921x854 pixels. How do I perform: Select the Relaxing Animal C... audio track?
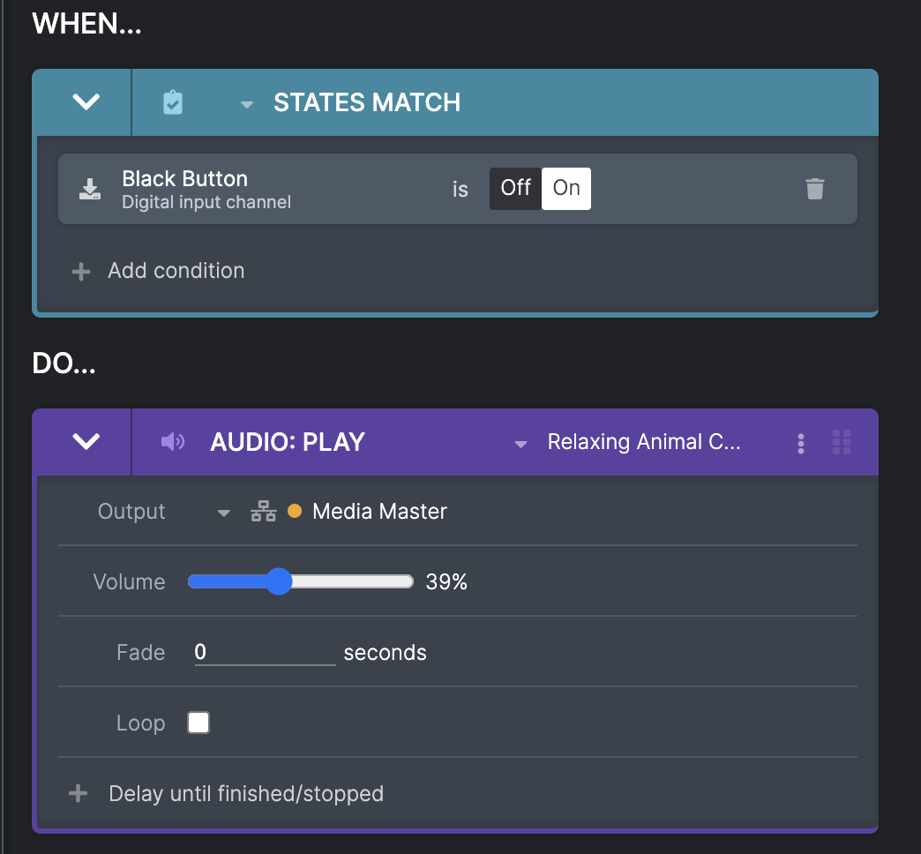tap(644, 442)
